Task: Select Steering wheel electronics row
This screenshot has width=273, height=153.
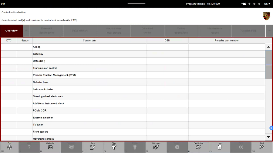Action: click(133, 96)
